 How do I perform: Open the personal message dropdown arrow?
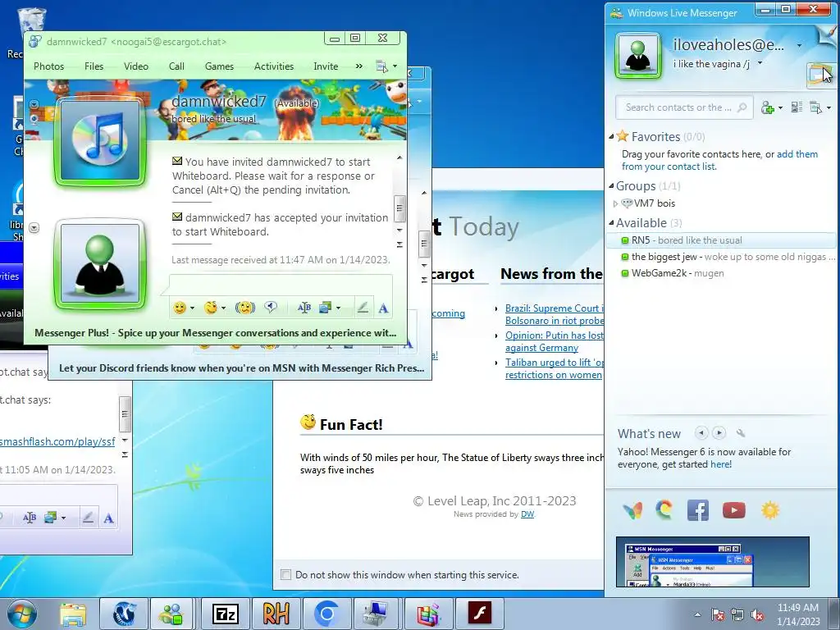click(760, 64)
